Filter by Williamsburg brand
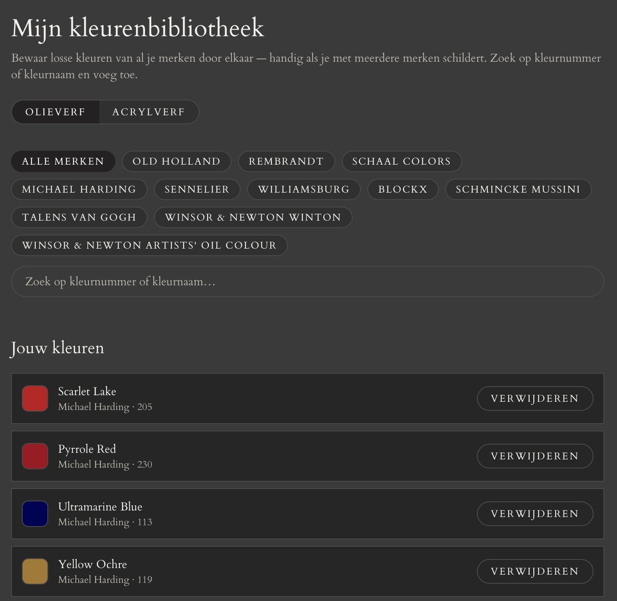Screen dimensions: 617x601 point(304,189)
